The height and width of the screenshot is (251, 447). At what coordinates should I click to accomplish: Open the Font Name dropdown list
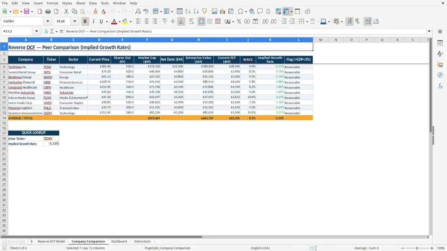pyautogui.click(x=48, y=22)
